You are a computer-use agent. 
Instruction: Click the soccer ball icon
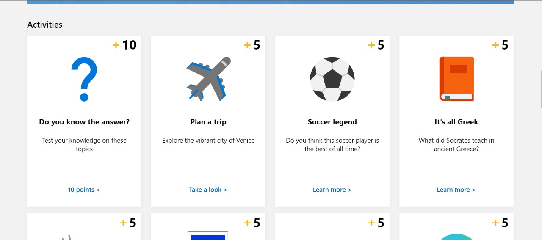click(x=332, y=79)
